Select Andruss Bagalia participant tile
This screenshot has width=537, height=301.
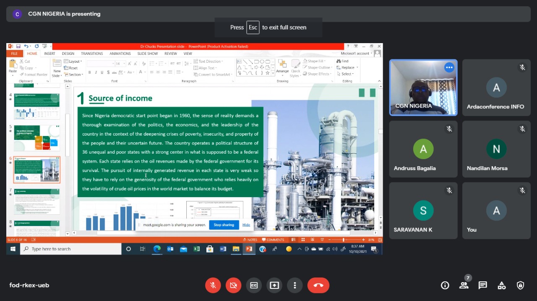coord(423,149)
